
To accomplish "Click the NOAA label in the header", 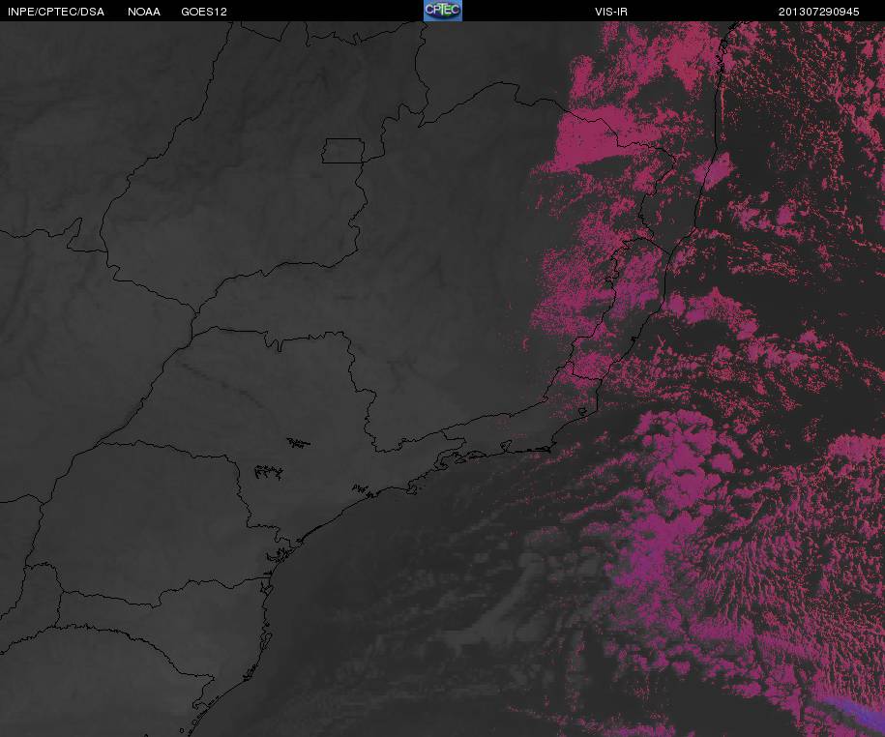I will 144,12.
